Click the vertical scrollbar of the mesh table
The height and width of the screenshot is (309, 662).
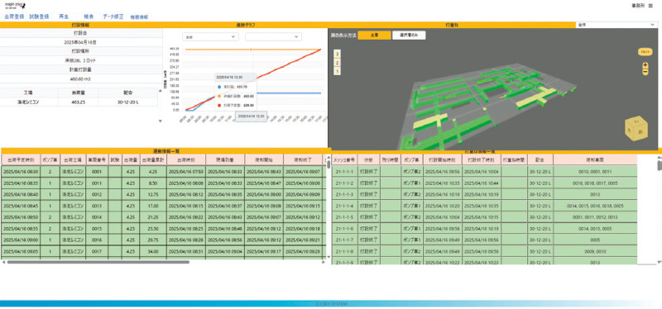click(659, 166)
